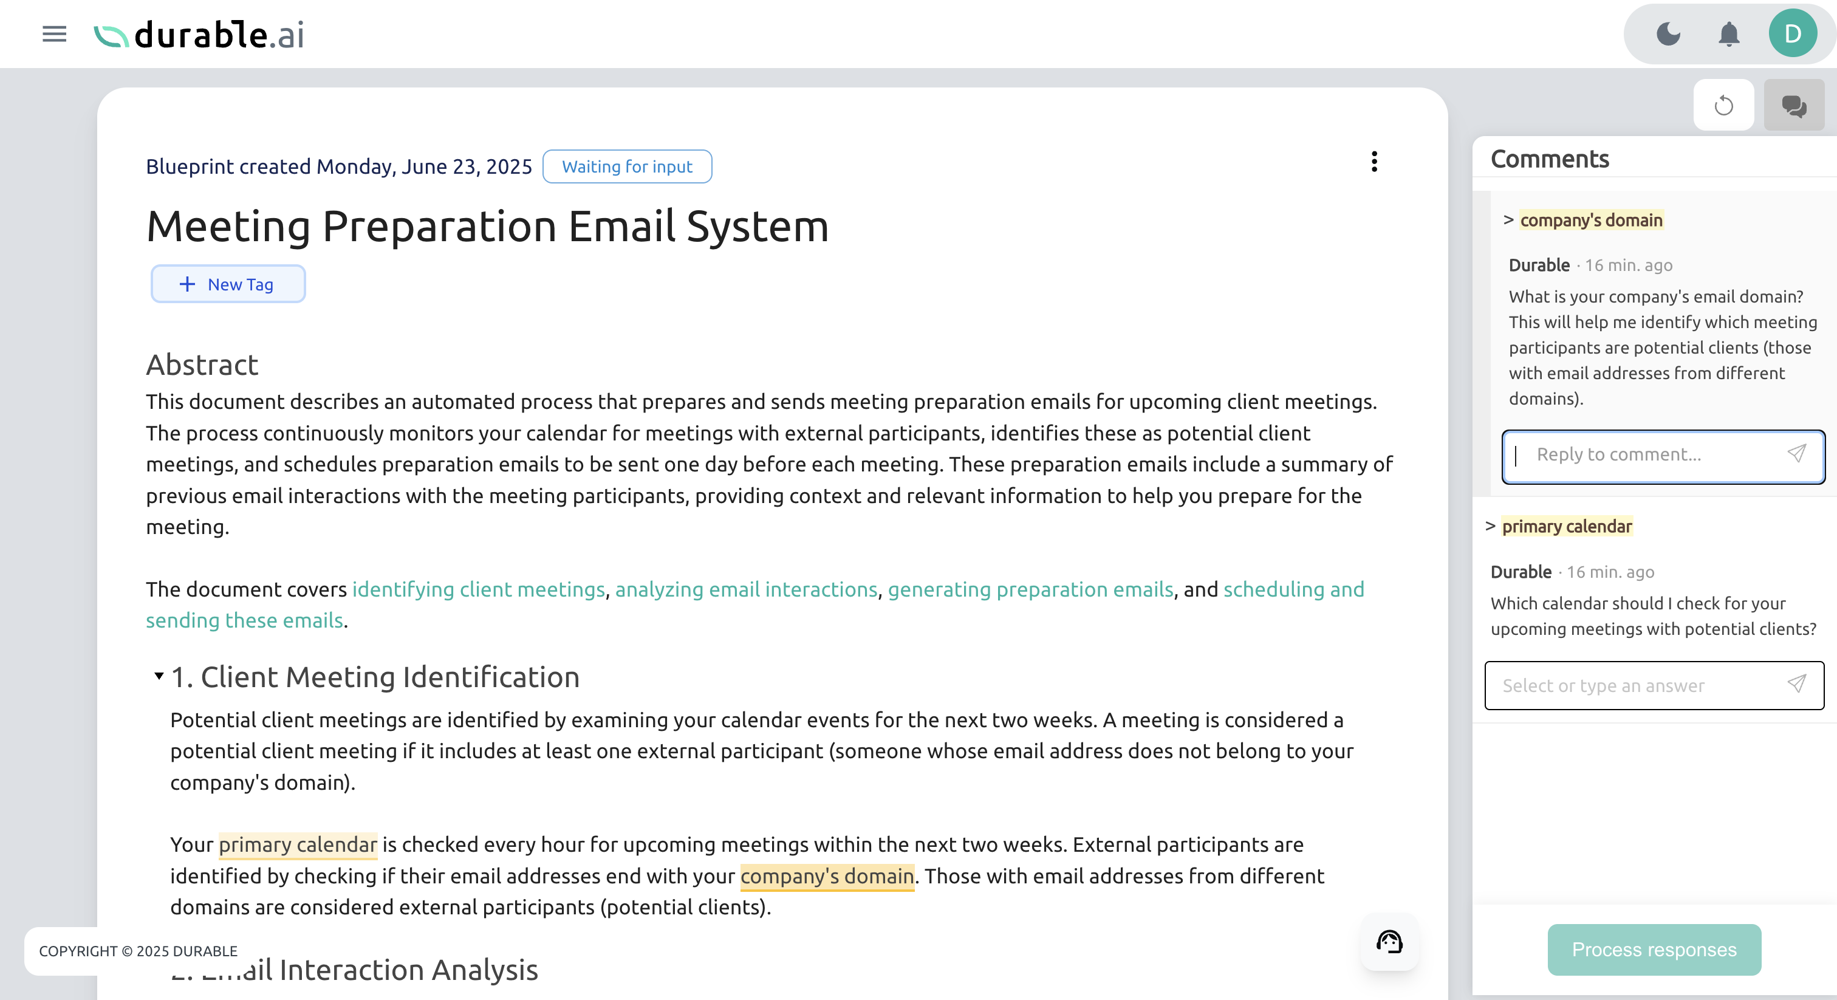Click the refresh blueprint icon

tap(1723, 106)
